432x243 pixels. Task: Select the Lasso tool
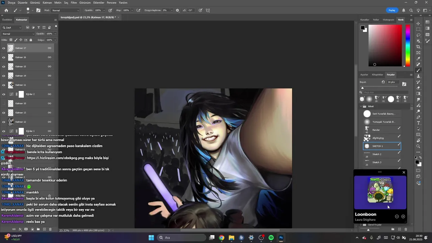(x=418, y=35)
